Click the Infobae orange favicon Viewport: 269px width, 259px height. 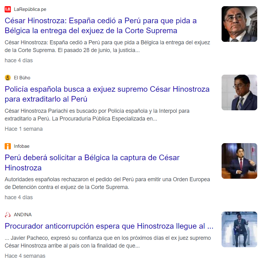(8, 146)
